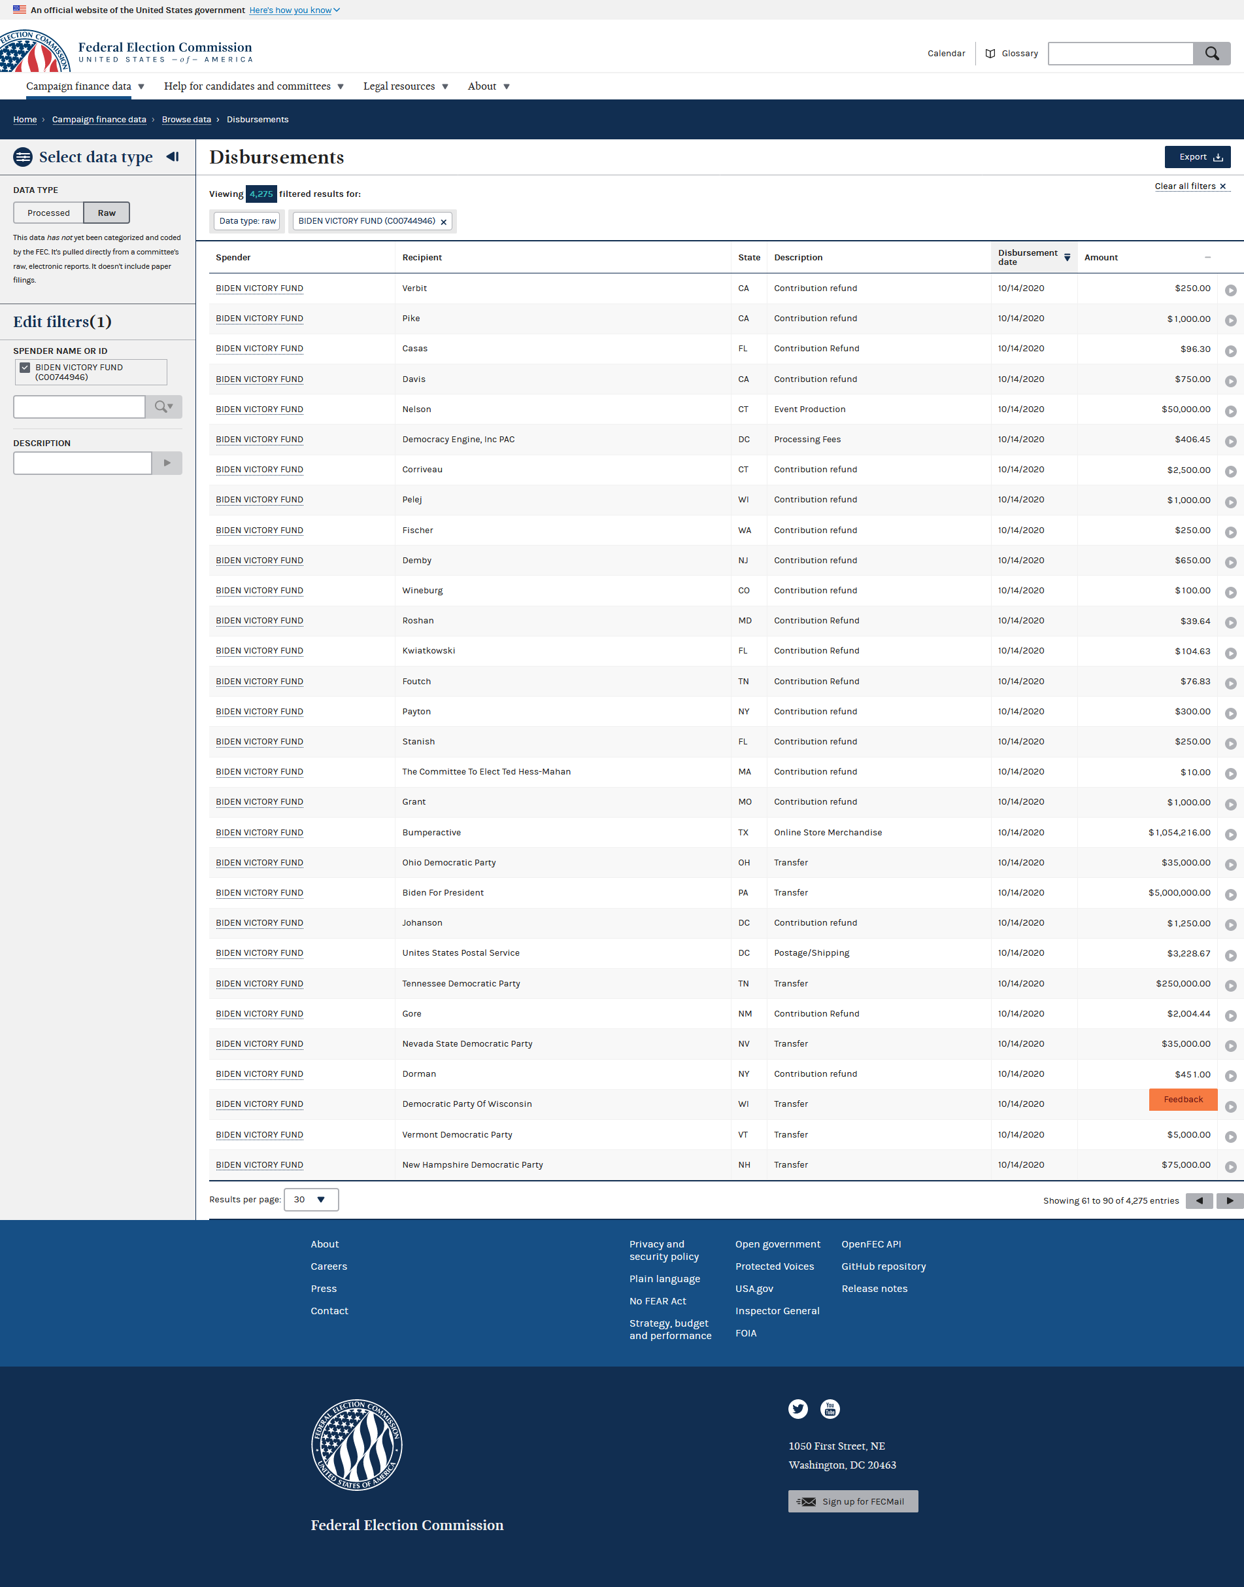Sign up for FECMail
The image size is (1244, 1587).
(853, 1501)
